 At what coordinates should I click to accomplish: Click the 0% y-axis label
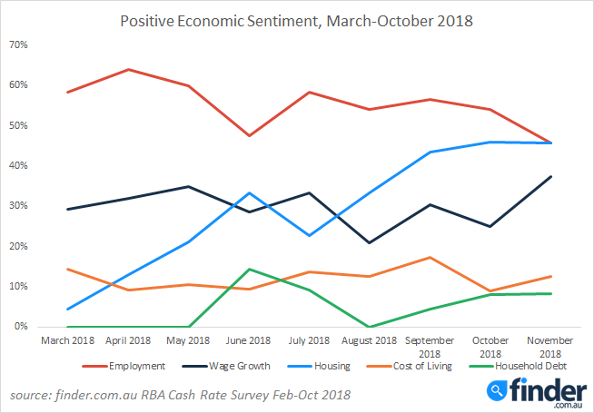pyautogui.click(x=21, y=326)
